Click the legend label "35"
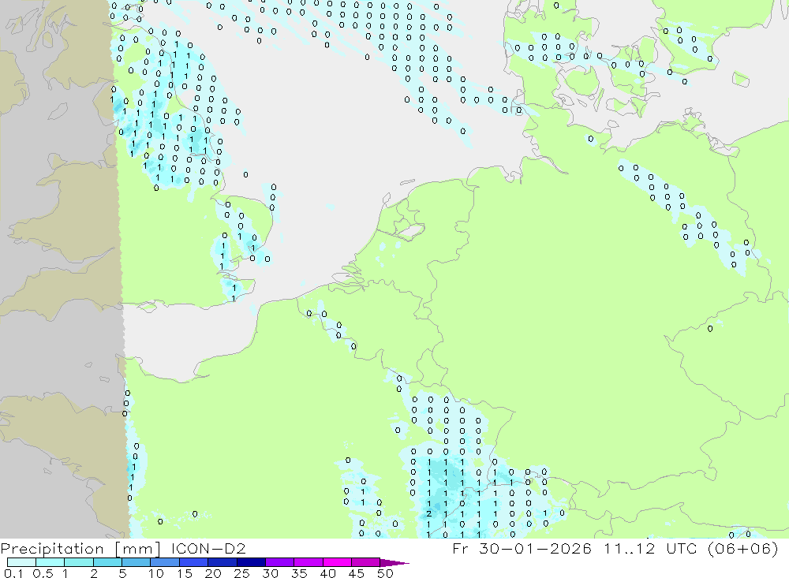 click(x=299, y=573)
